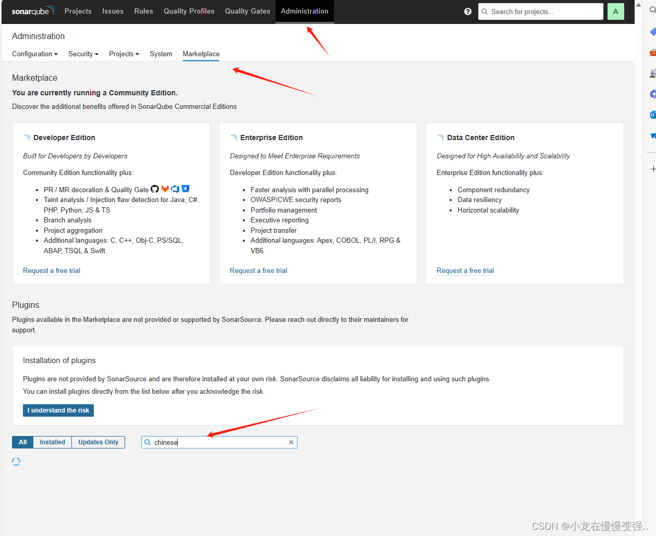Select the Marketplace tab

(201, 54)
